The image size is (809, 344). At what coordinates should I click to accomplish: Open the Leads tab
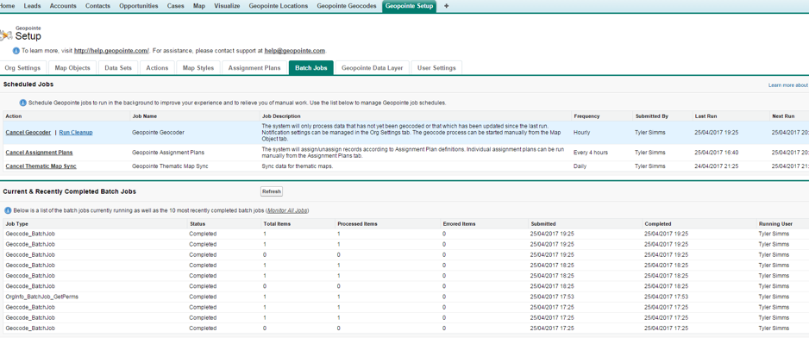[x=33, y=6]
